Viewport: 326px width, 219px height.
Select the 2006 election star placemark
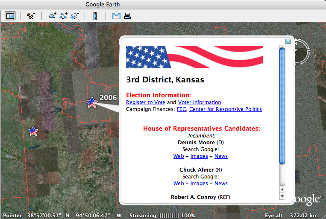pyautogui.click(x=92, y=102)
